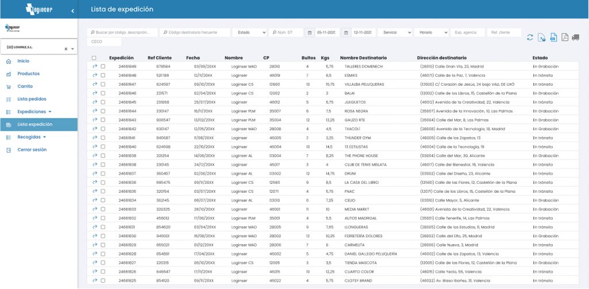Check the row for expedition 24661840
The width and height of the screenshot is (589, 289).
[103, 147]
